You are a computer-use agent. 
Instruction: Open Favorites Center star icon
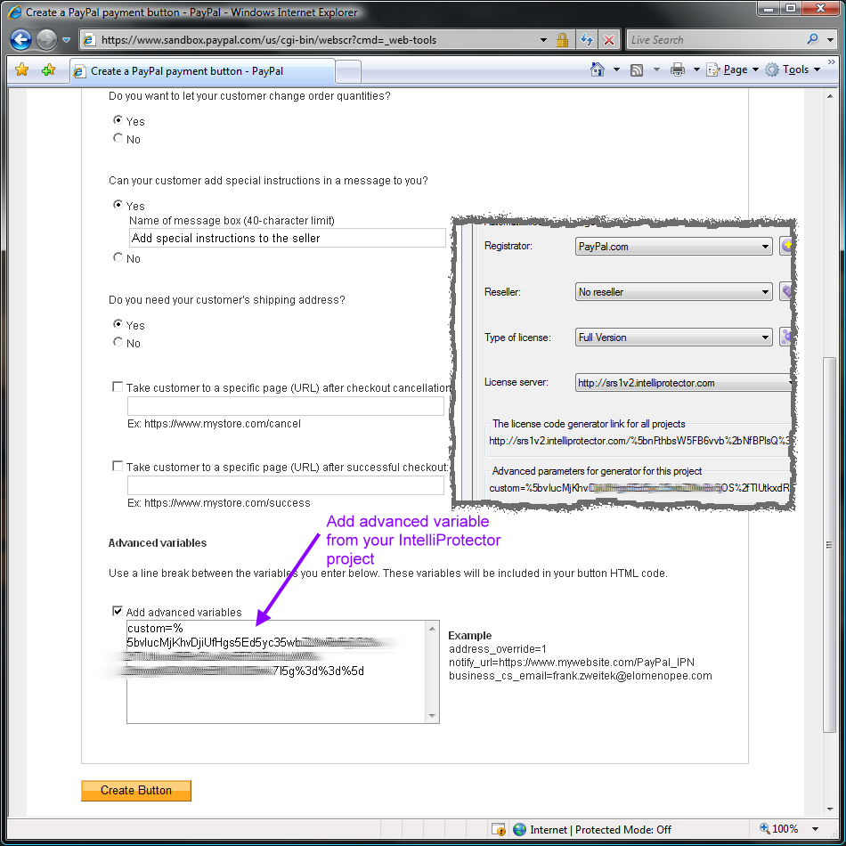point(21,69)
